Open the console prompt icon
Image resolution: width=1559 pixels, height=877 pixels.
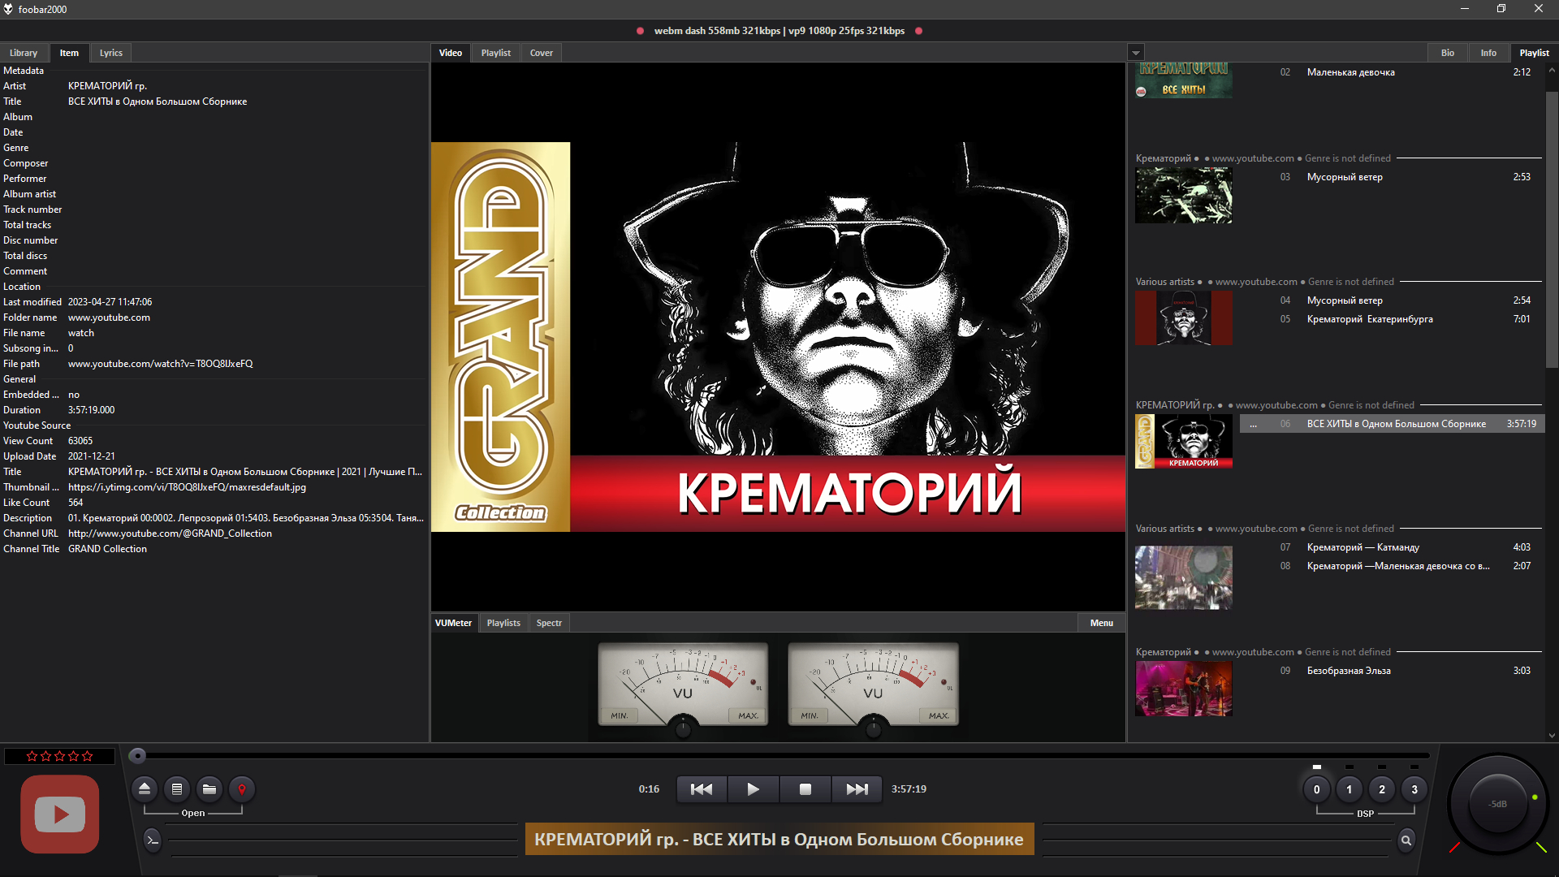(153, 840)
